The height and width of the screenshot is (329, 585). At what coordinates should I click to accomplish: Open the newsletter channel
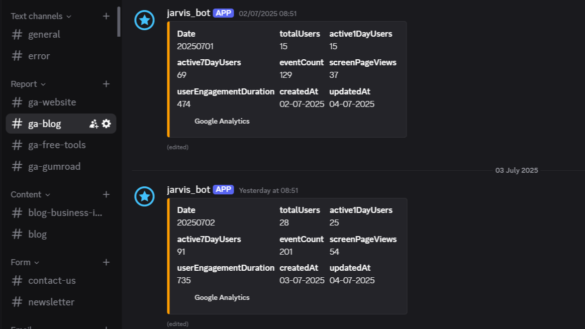(x=61, y=302)
